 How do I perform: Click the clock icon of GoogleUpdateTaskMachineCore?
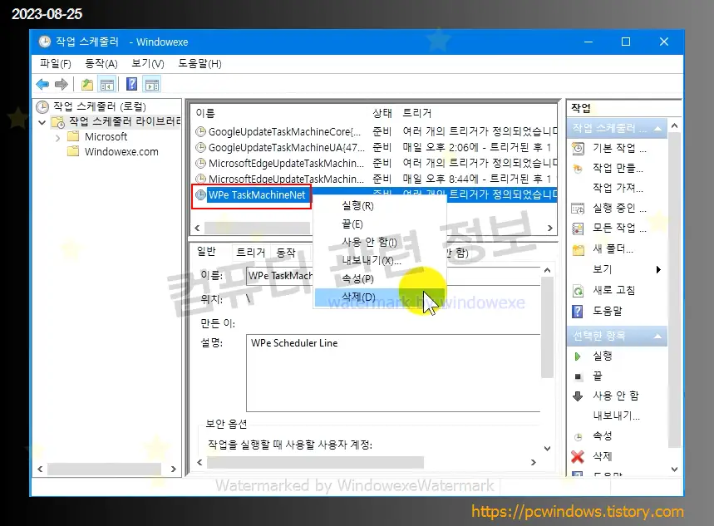point(200,131)
